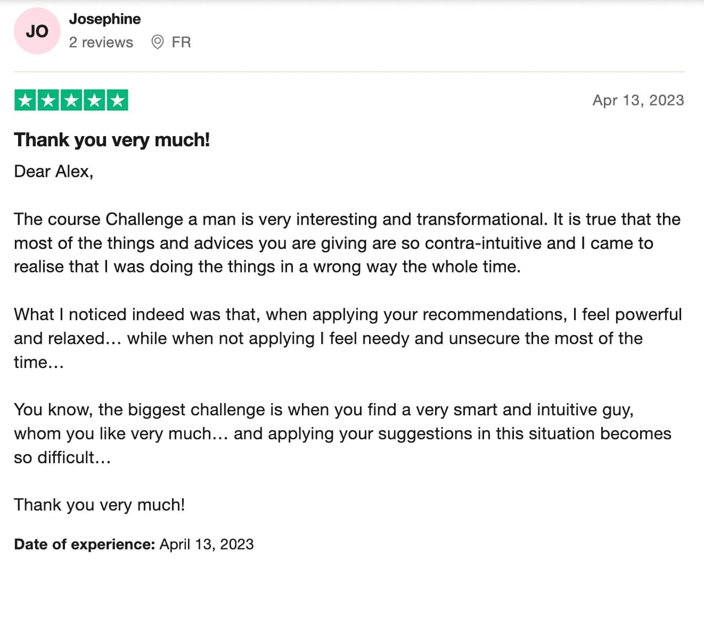Image resolution: width=704 pixels, height=619 pixels.
Task: Click the second green rating star
Action: pyautogui.click(x=48, y=100)
